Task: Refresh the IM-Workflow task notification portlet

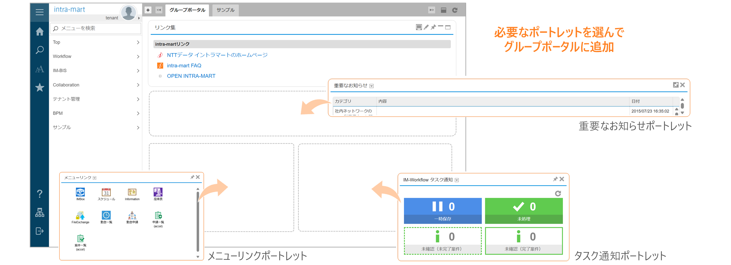Action: (558, 193)
